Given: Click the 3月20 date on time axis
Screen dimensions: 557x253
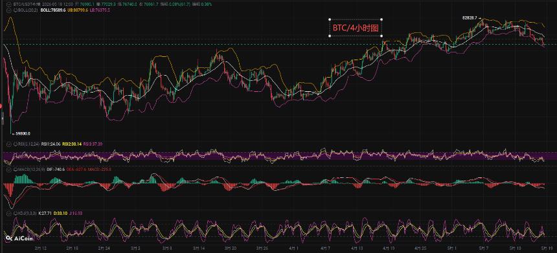Looking at the screenshot, I should (231, 249).
